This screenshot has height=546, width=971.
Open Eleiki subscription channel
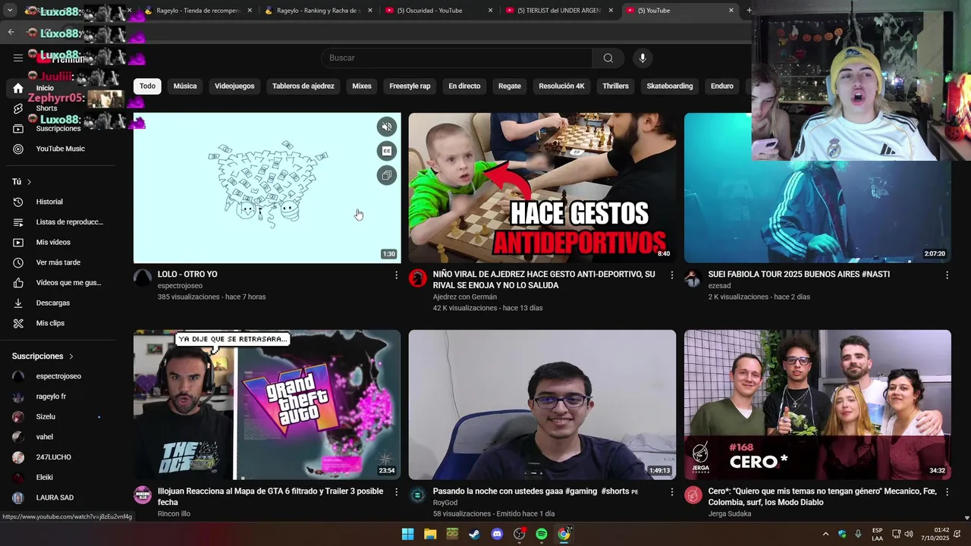click(61, 477)
